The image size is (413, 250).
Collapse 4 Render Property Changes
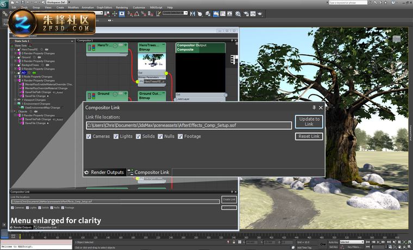(15, 80)
